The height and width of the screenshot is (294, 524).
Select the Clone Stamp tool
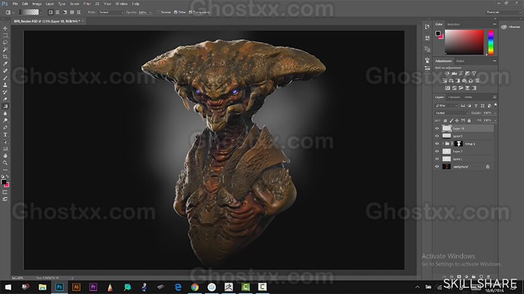click(5, 85)
